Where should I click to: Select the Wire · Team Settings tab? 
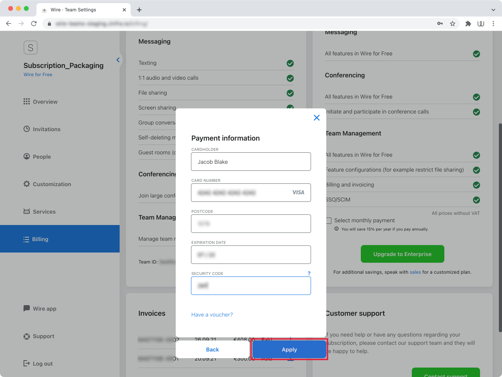84,10
